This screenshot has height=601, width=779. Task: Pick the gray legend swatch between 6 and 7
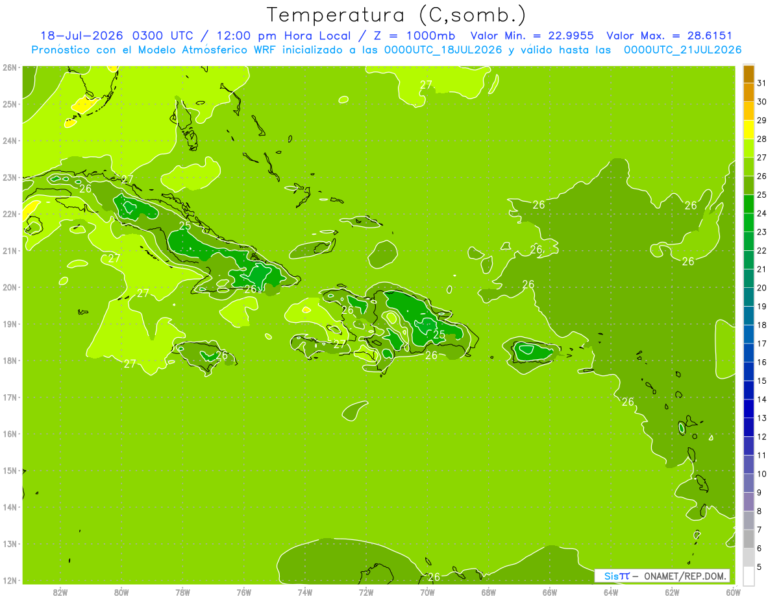pyautogui.click(x=748, y=539)
